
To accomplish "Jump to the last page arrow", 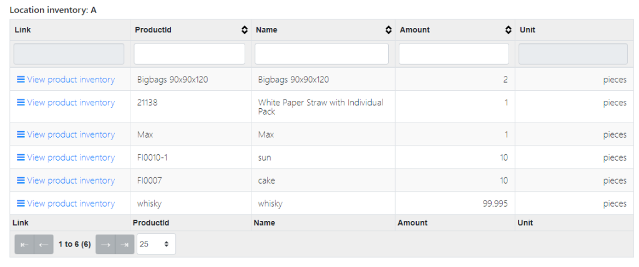I will click(125, 244).
